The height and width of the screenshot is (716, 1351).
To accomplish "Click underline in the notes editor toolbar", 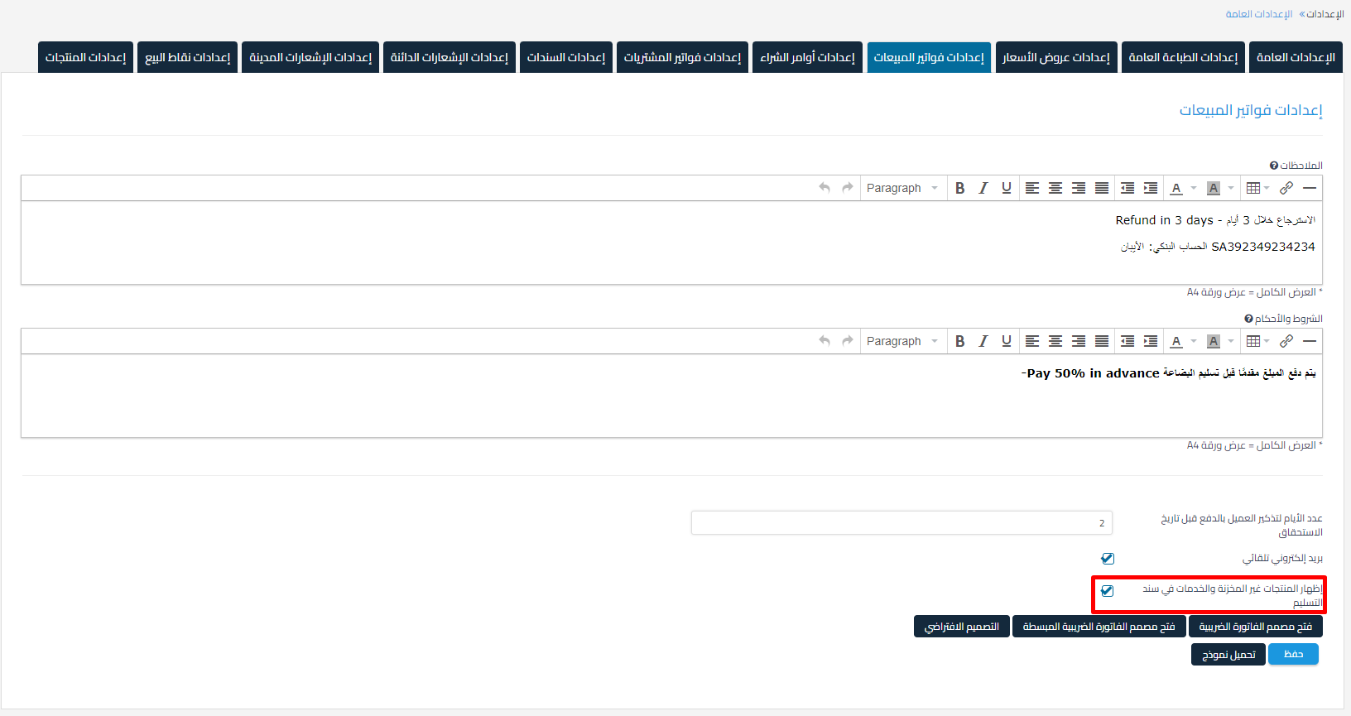I will tap(1006, 188).
